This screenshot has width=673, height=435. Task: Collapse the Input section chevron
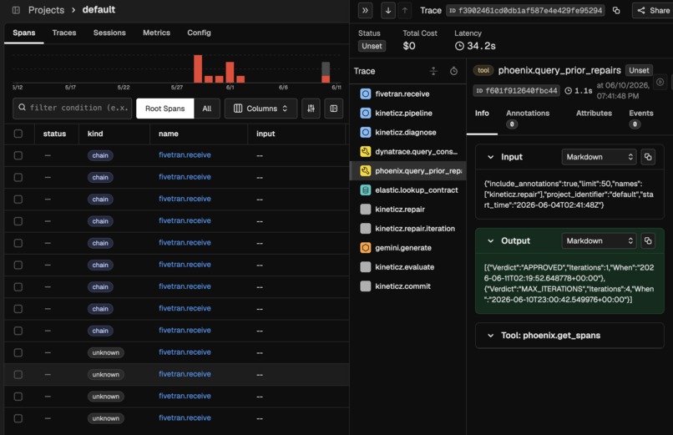(x=491, y=157)
